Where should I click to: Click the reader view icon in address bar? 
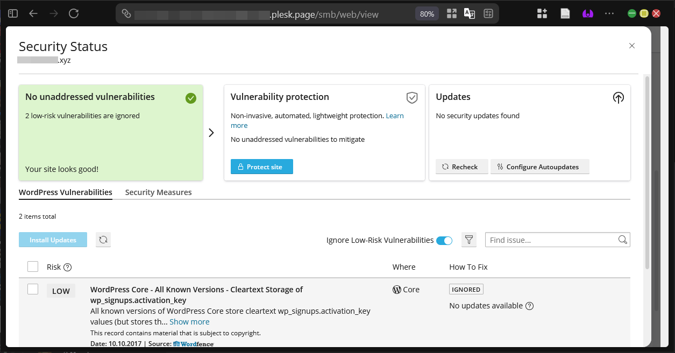488,14
